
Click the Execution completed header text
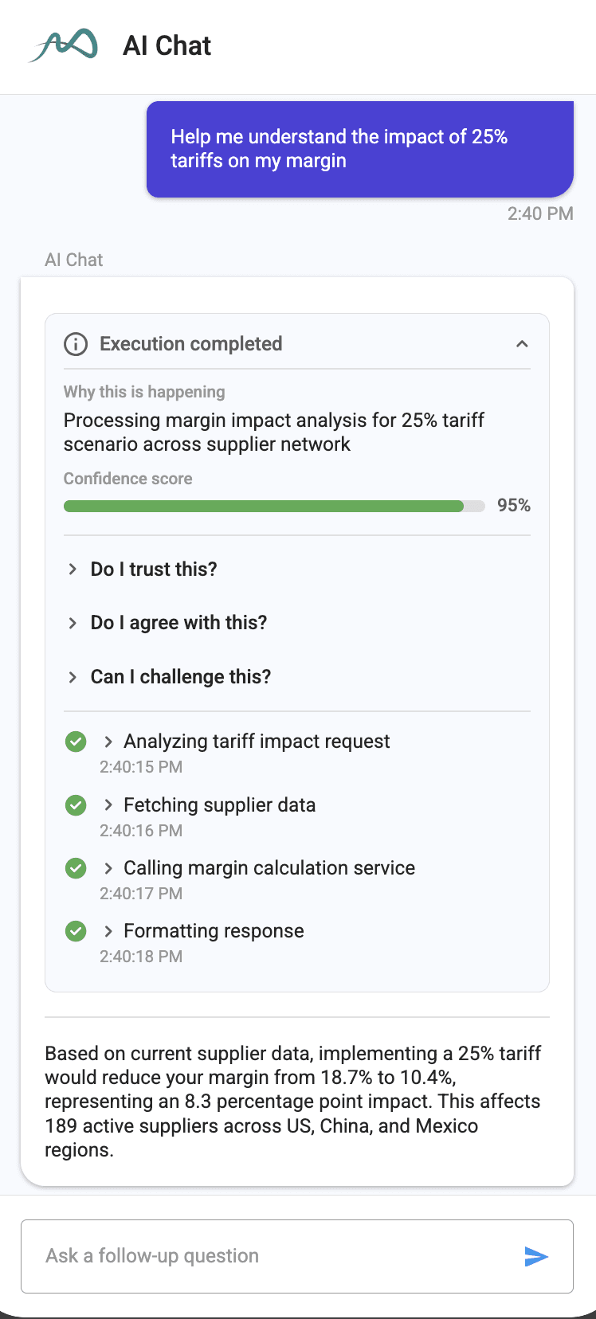pyautogui.click(x=191, y=344)
